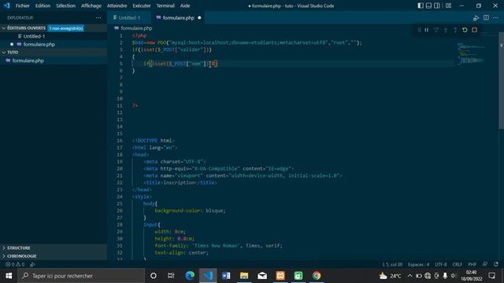This screenshot has width=504, height=283.
Task: Click debug step into icon
Action: (x=446, y=30)
